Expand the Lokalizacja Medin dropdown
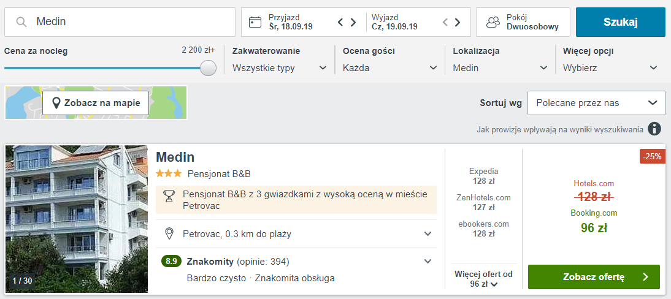 (x=500, y=67)
